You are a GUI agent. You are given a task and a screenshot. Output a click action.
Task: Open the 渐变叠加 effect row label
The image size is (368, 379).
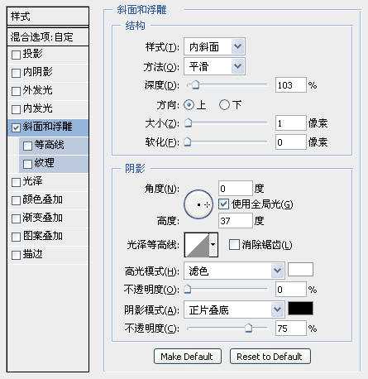[x=43, y=218]
